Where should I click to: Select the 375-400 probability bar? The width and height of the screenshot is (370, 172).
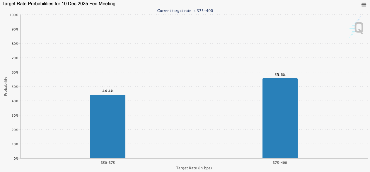pos(280,118)
